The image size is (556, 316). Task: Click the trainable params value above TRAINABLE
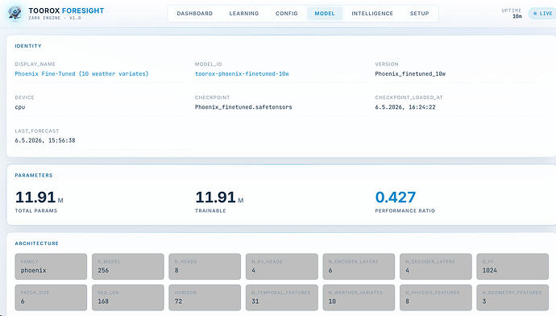click(219, 197)
